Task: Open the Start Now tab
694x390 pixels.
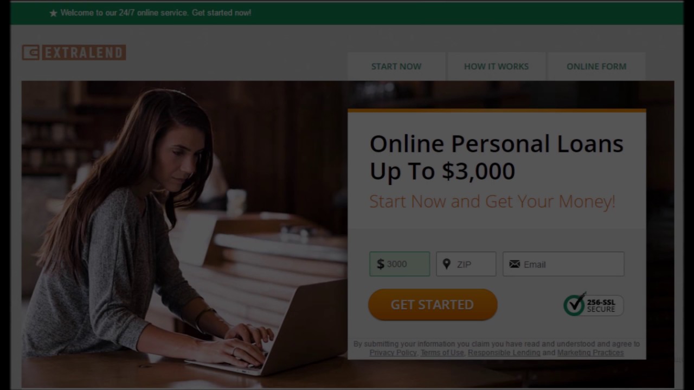Action: 396,66
